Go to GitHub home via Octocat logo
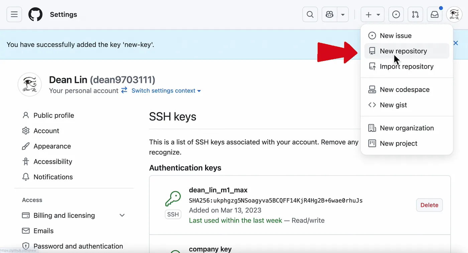This screenshot has width=468, height=253. pyautogui.click(x=35, y=14)
